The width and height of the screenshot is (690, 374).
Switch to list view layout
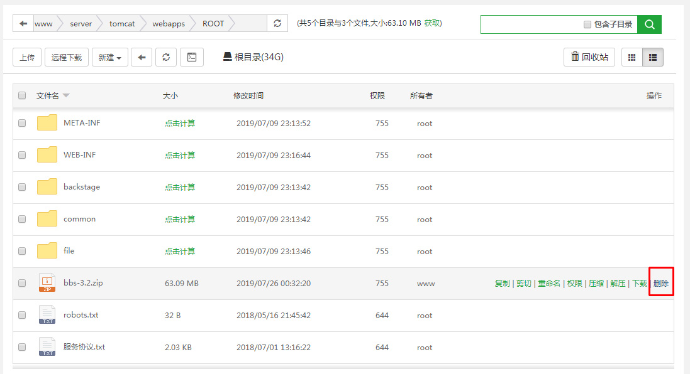(x=652, y=57)
